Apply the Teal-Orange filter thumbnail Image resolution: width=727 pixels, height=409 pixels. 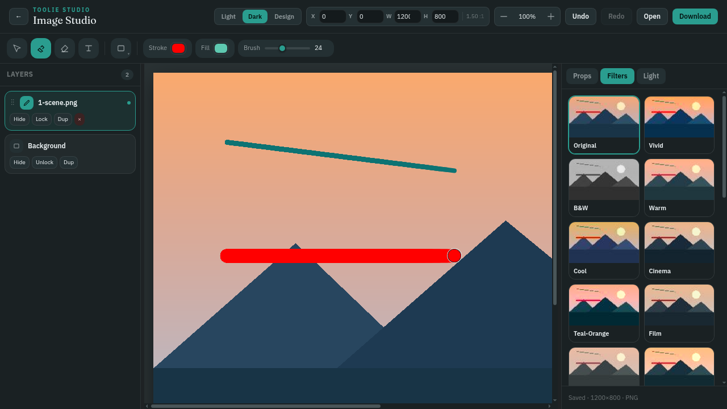tap(604, 313)
